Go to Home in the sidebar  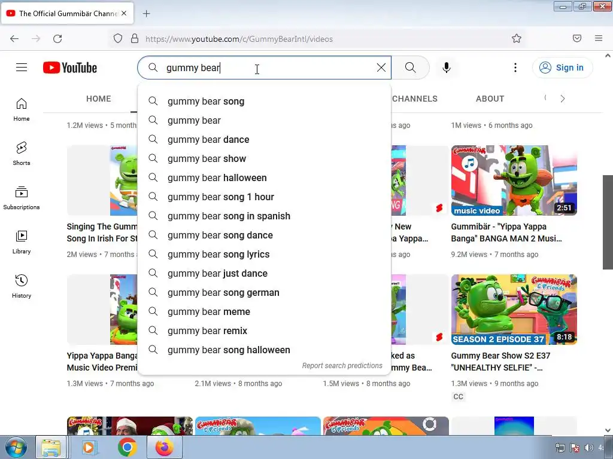click(22, 110)
